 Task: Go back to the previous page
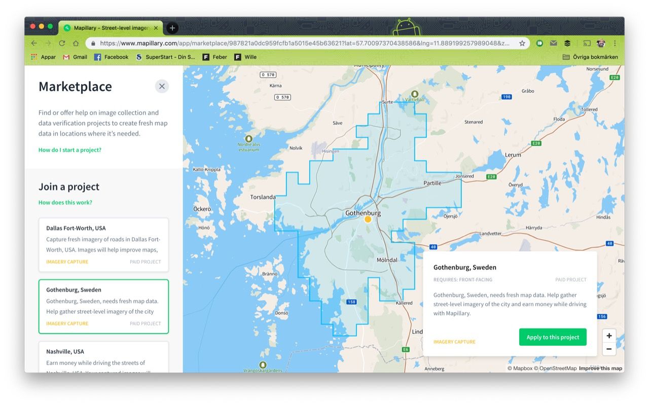point(34,44)
